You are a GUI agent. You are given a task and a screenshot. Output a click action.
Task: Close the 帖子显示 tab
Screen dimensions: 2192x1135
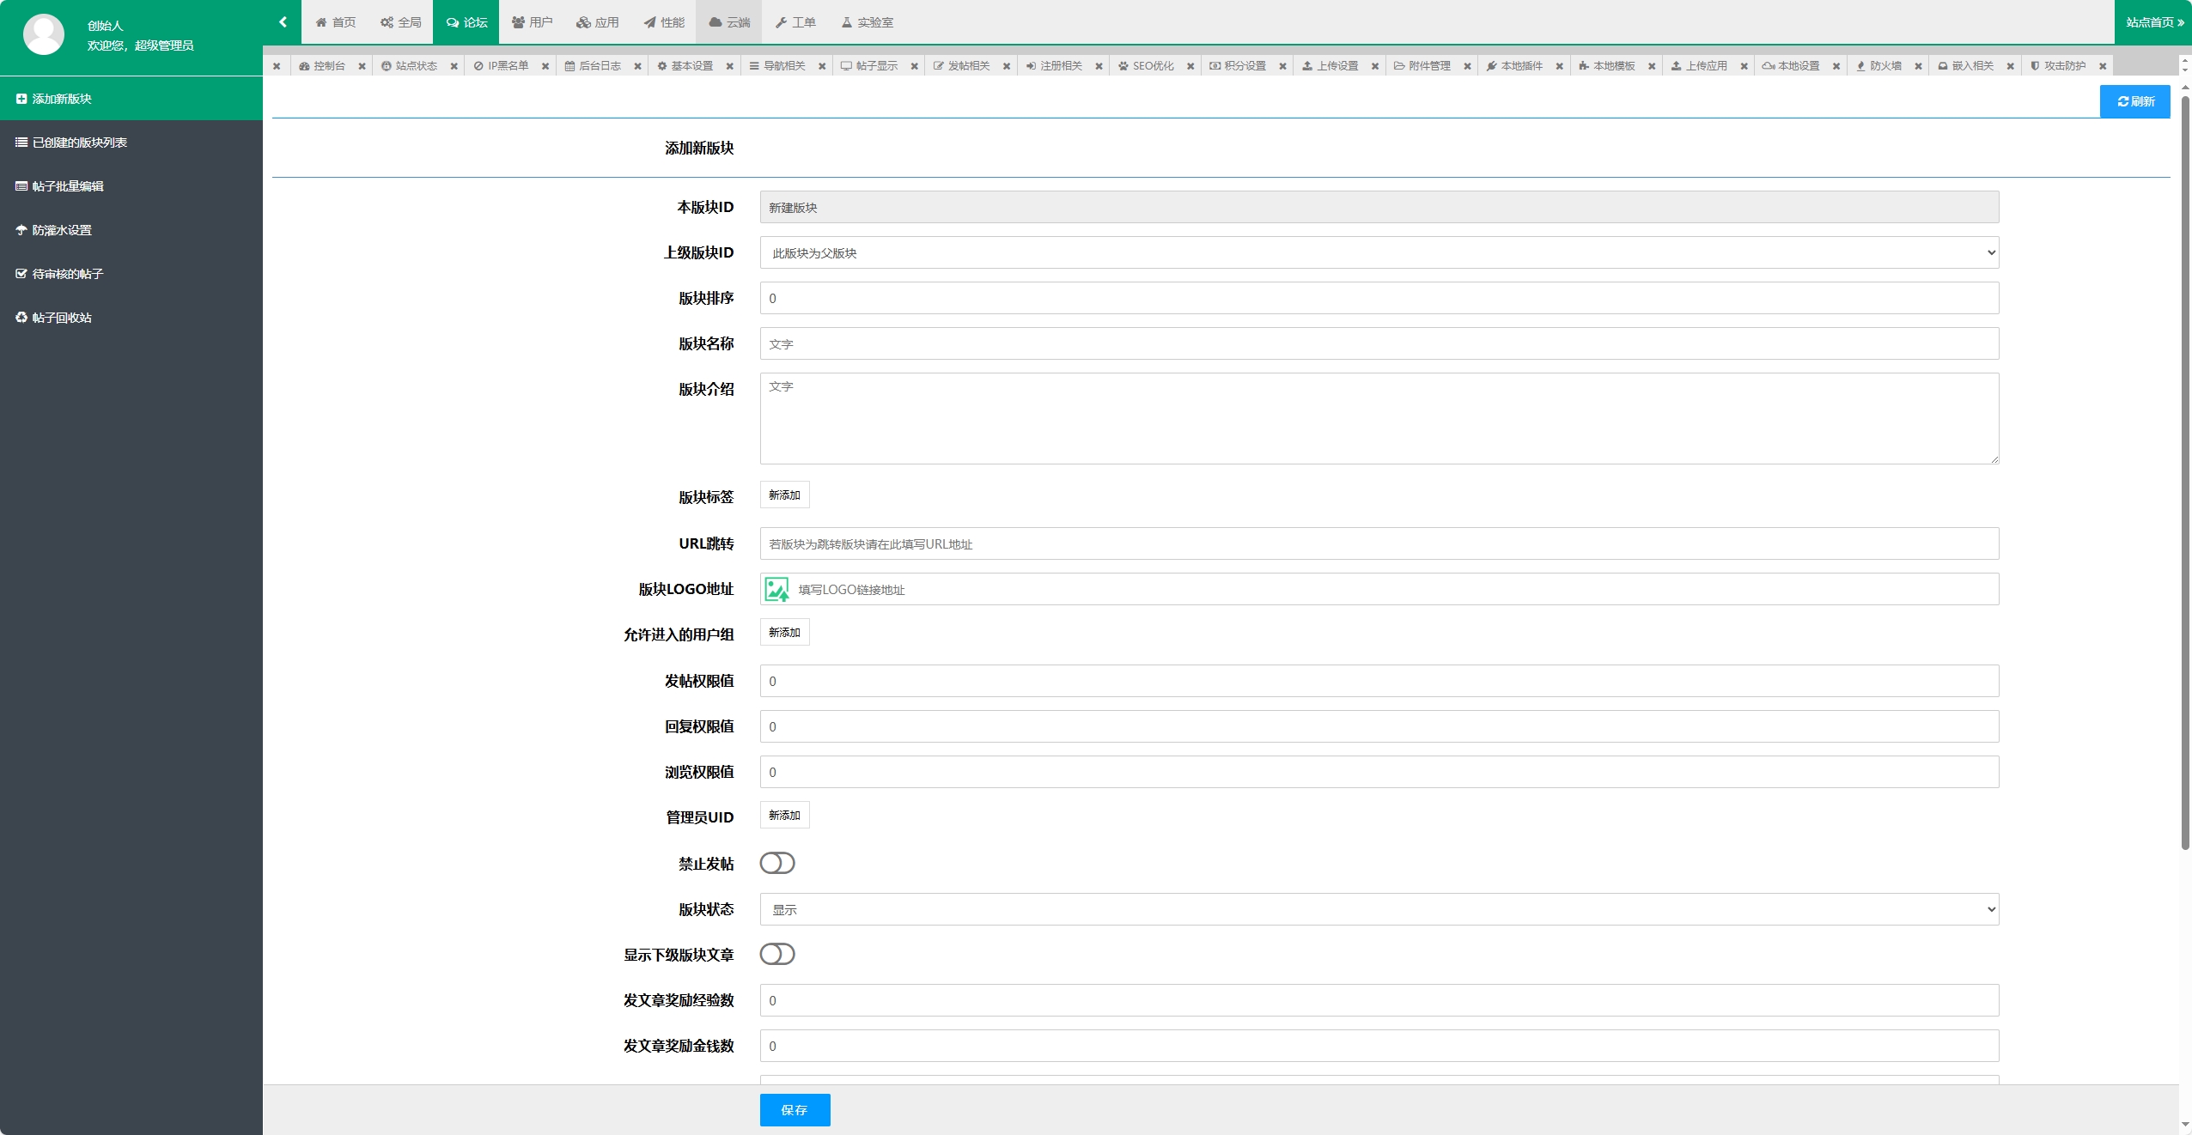point(914,66)
